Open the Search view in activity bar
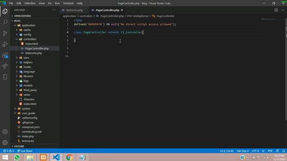The width and height of the screenshot is (287, 161). tap(5, 22)
